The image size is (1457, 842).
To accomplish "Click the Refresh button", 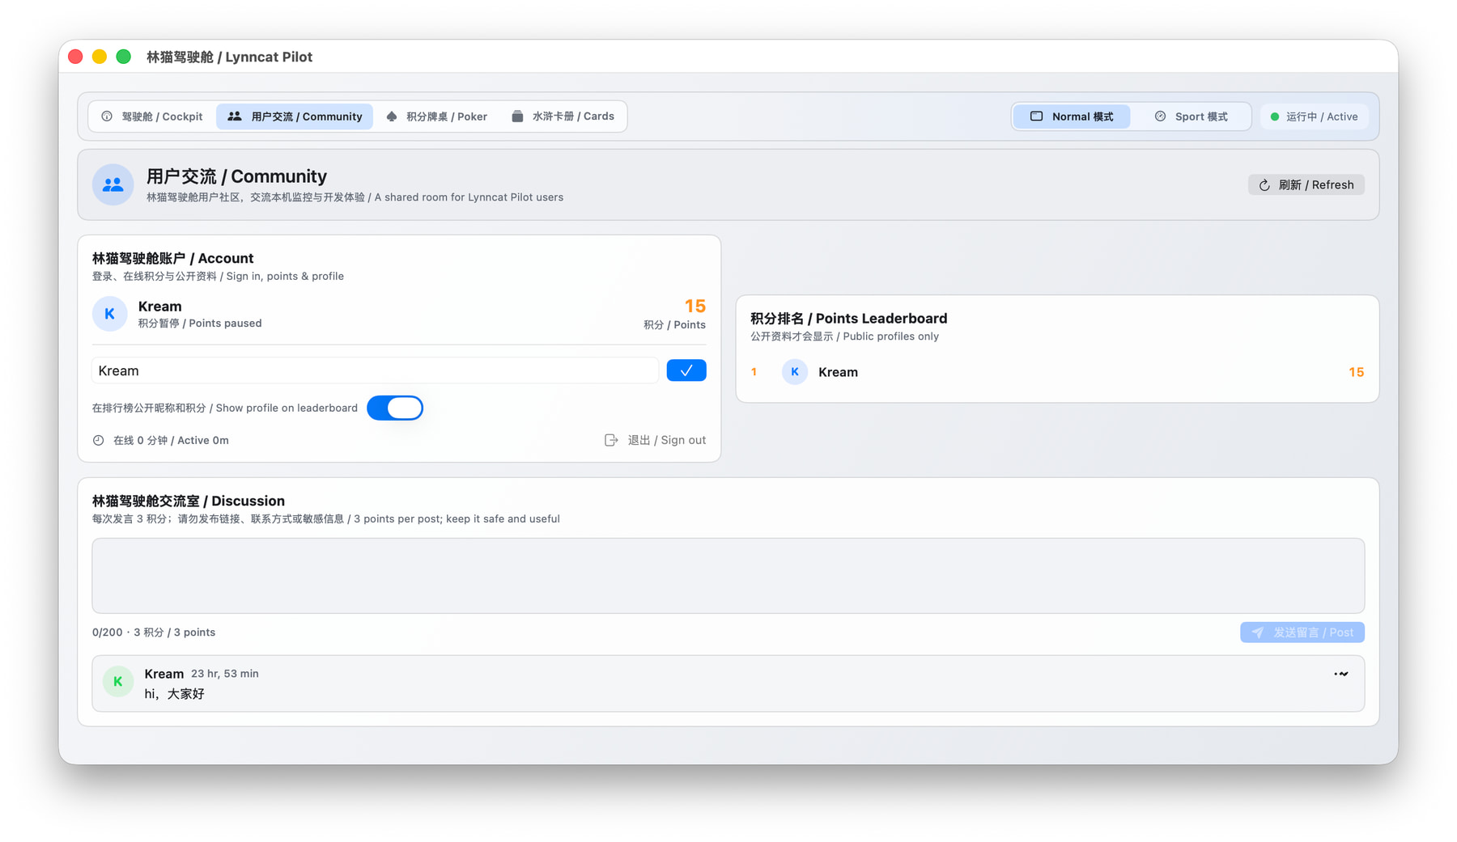I will tap(1306, 185).
